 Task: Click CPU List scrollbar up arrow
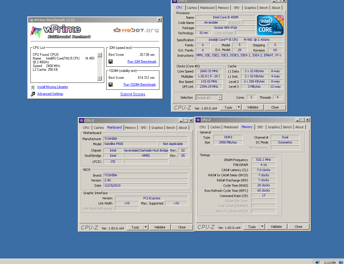click(100, 55)
